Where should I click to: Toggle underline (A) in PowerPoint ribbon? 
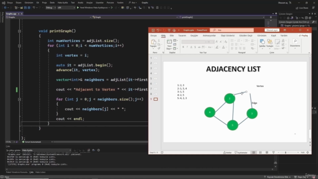tap(191, 47)
